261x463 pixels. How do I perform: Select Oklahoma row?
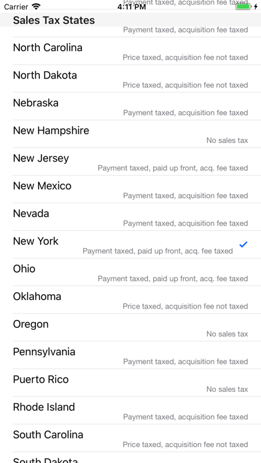(130, 300)
